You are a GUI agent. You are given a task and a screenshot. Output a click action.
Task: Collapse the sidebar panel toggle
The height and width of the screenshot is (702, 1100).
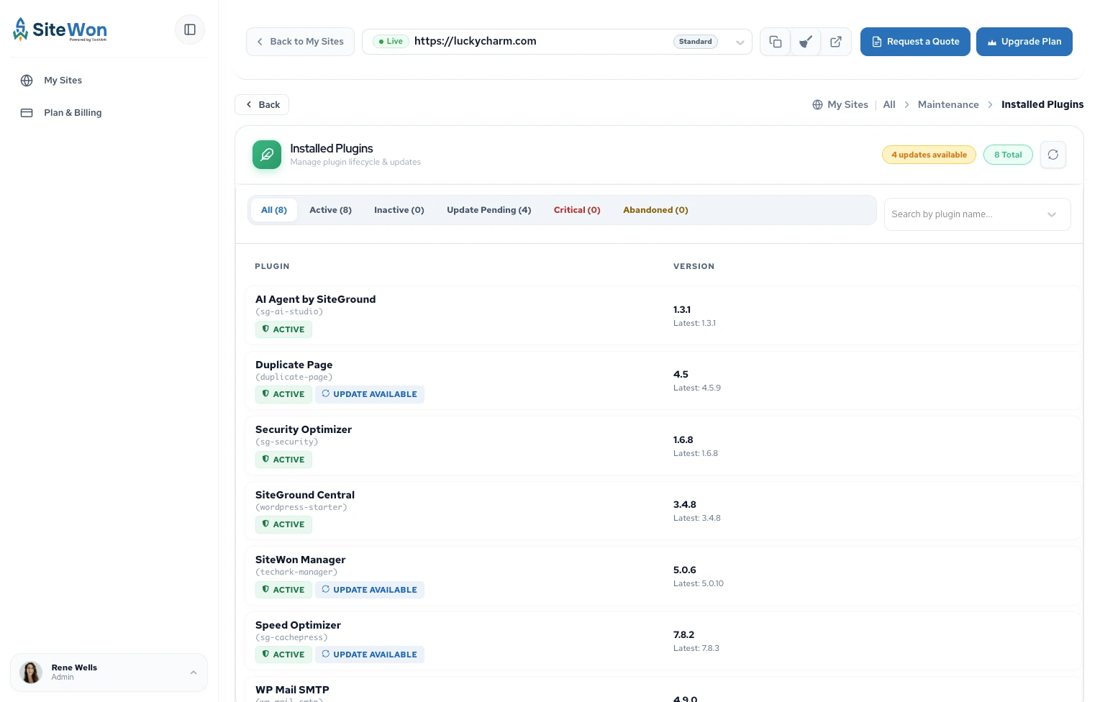coord(190,29)
